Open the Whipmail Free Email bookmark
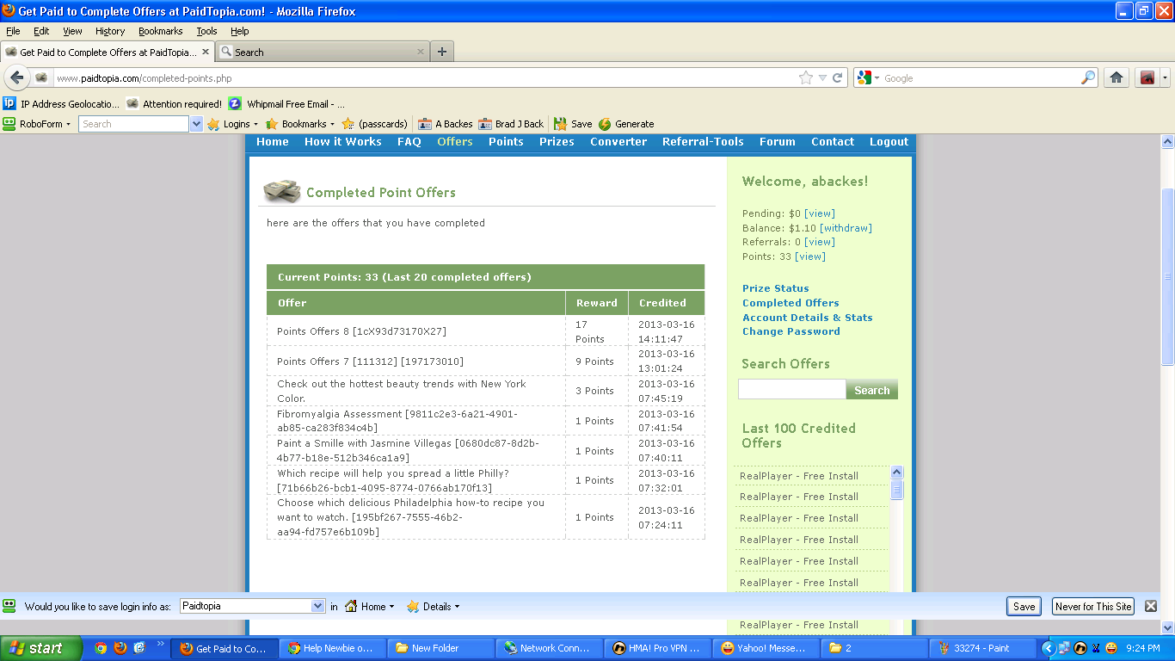The image size is (1175, 661). coord(287,103)
